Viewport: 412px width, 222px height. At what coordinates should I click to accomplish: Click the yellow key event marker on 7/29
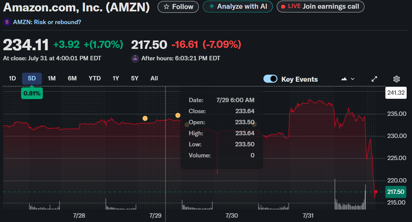click(178, 115)
